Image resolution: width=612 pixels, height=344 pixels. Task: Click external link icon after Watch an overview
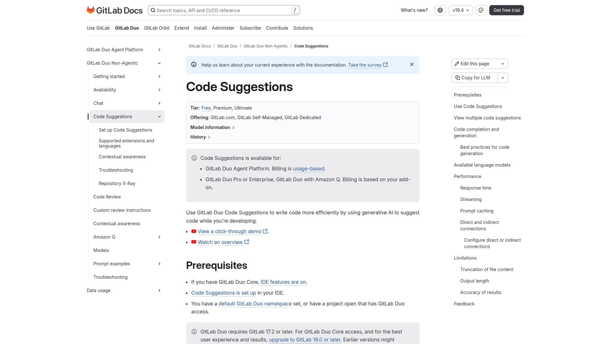tap(247, 242)
